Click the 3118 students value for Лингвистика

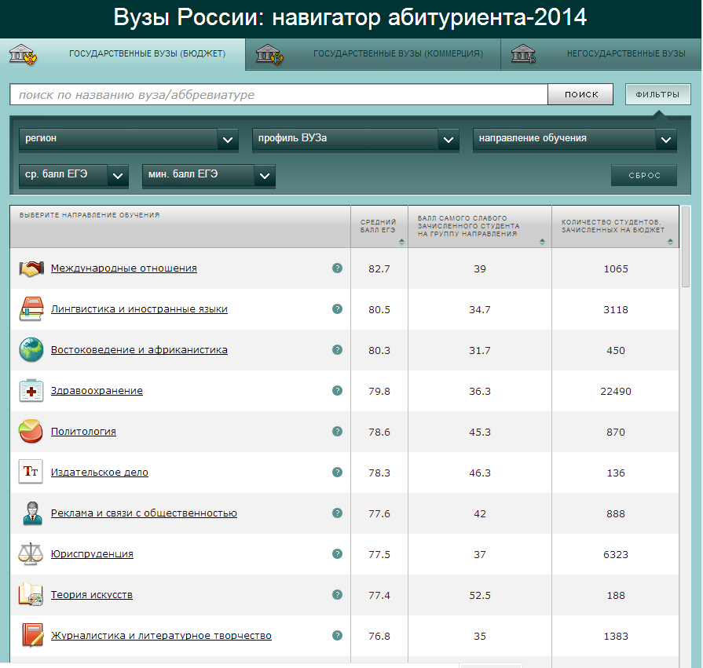point(616,309)
